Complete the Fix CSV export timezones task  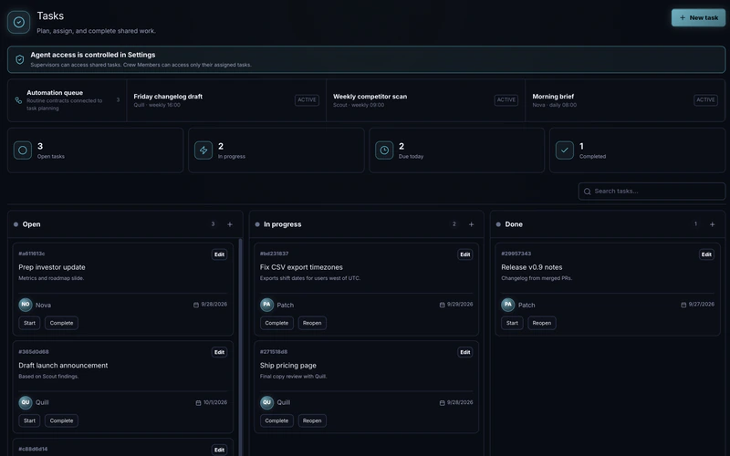coord(276,323)
